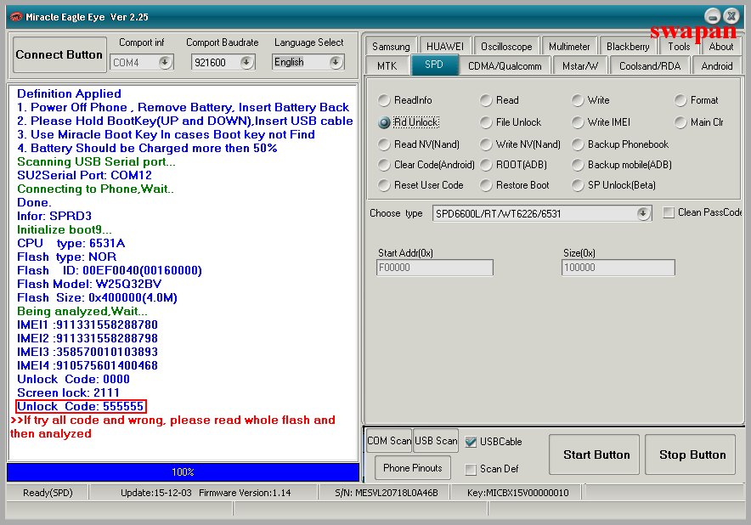Switch to the Samsung tab
This screenshot has width=751, height=525.
(391, 47)
